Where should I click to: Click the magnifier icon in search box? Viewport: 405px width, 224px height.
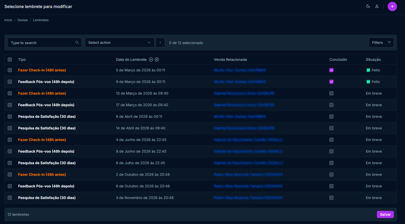(x=77, y=43)
